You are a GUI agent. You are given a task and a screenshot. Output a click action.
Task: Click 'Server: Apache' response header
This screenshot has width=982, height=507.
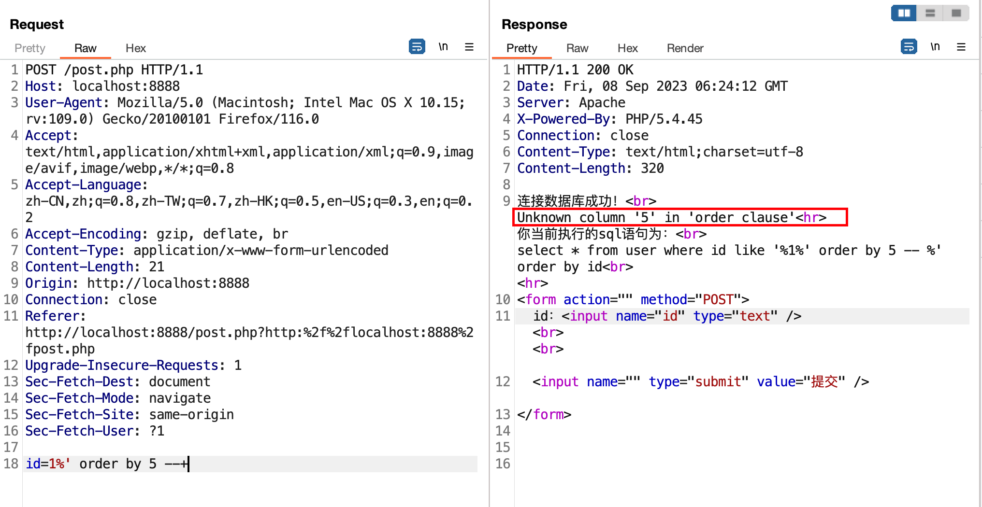coord(571,103)
